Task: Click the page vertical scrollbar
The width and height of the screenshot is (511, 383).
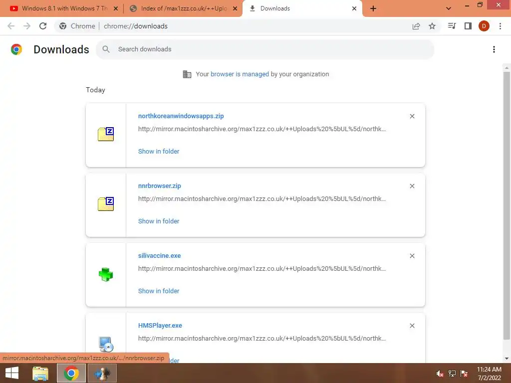Action: [507, 205]
